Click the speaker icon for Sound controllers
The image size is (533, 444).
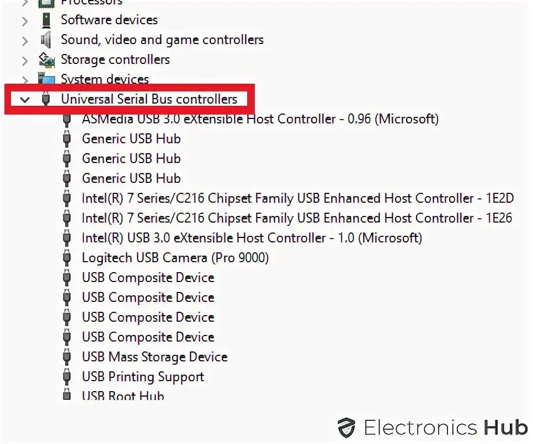click(46, 40)
